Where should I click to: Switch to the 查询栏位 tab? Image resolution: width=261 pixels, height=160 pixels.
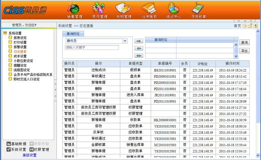tap(73, 34)
